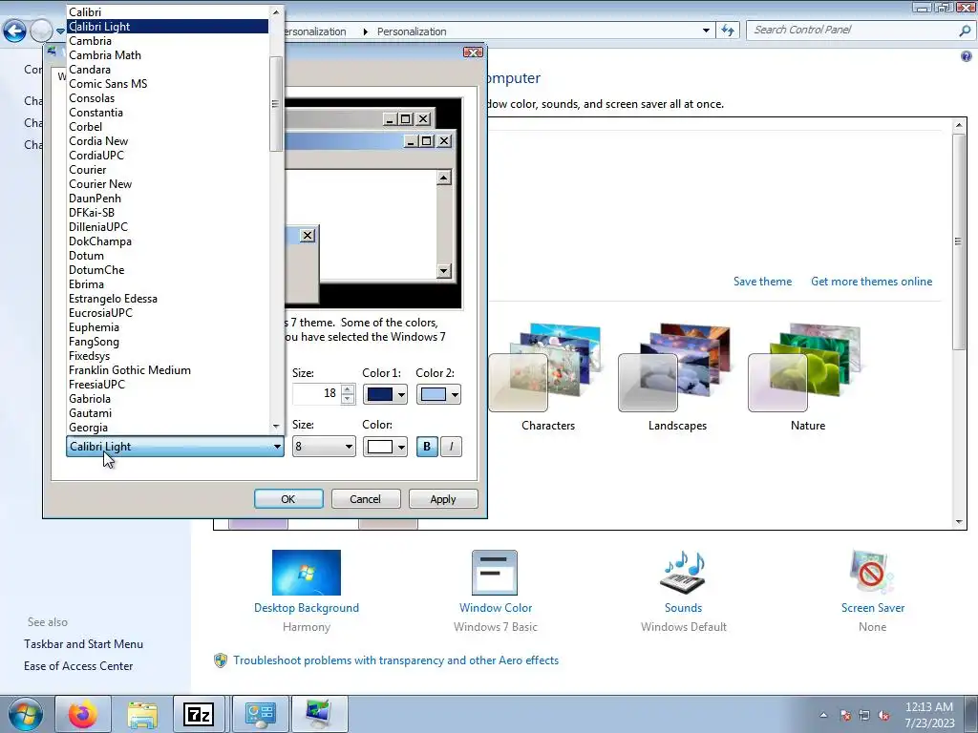Click the Windows Start orb
The width and height of the screenshot is (978, 733).
point(26,714)
